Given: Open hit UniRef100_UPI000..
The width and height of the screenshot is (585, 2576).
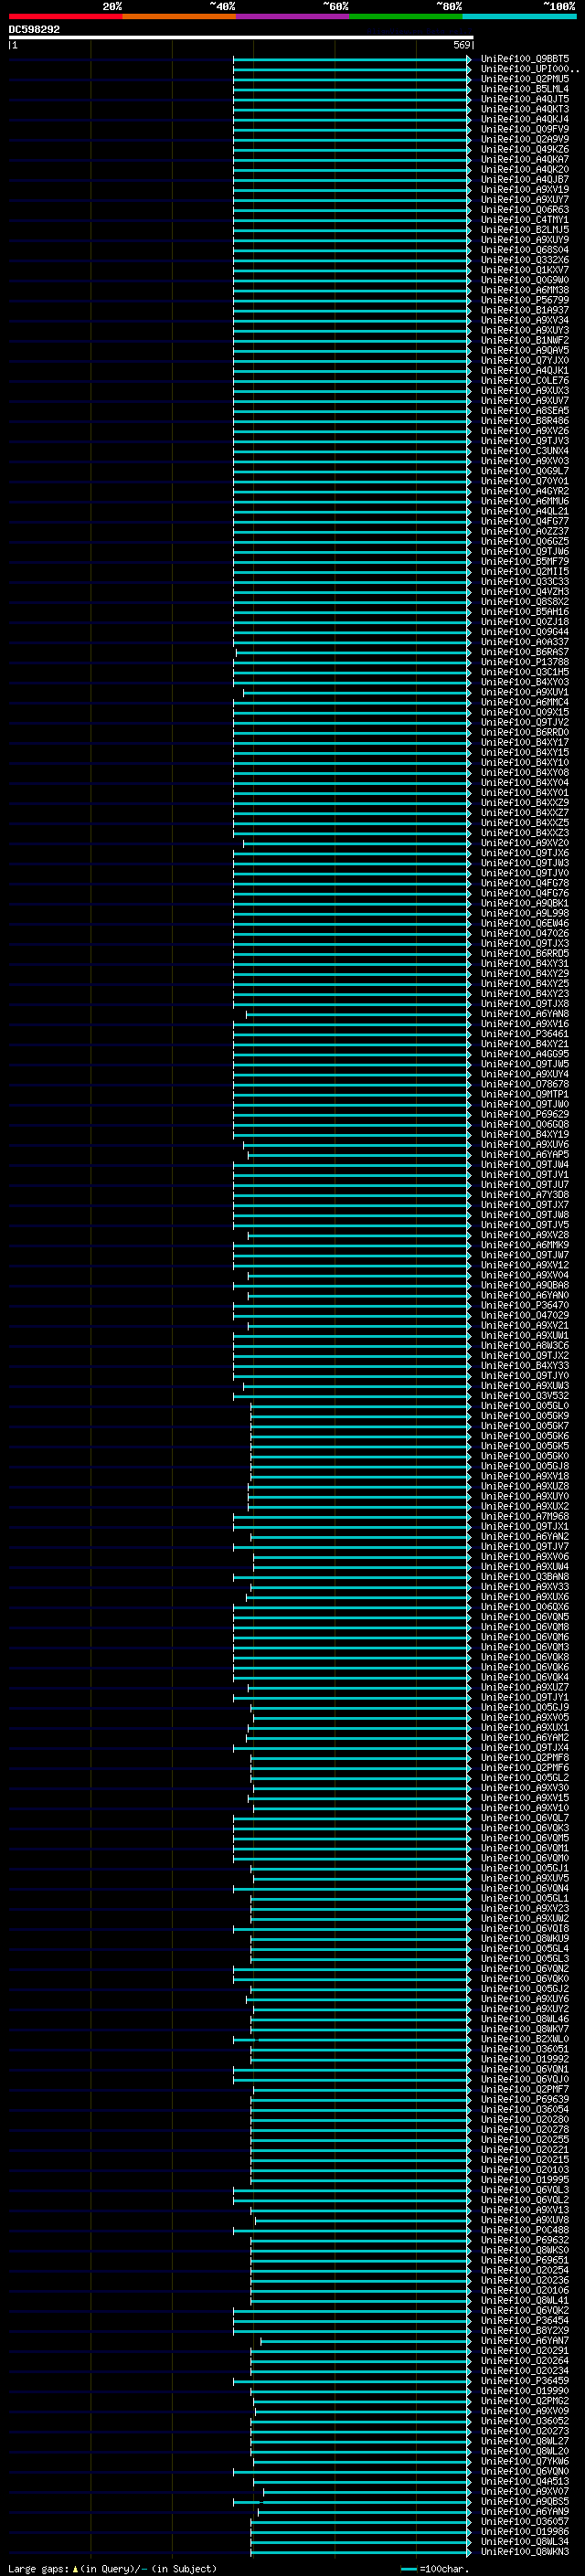Looking at the screenshot, I should click(530, 69).
